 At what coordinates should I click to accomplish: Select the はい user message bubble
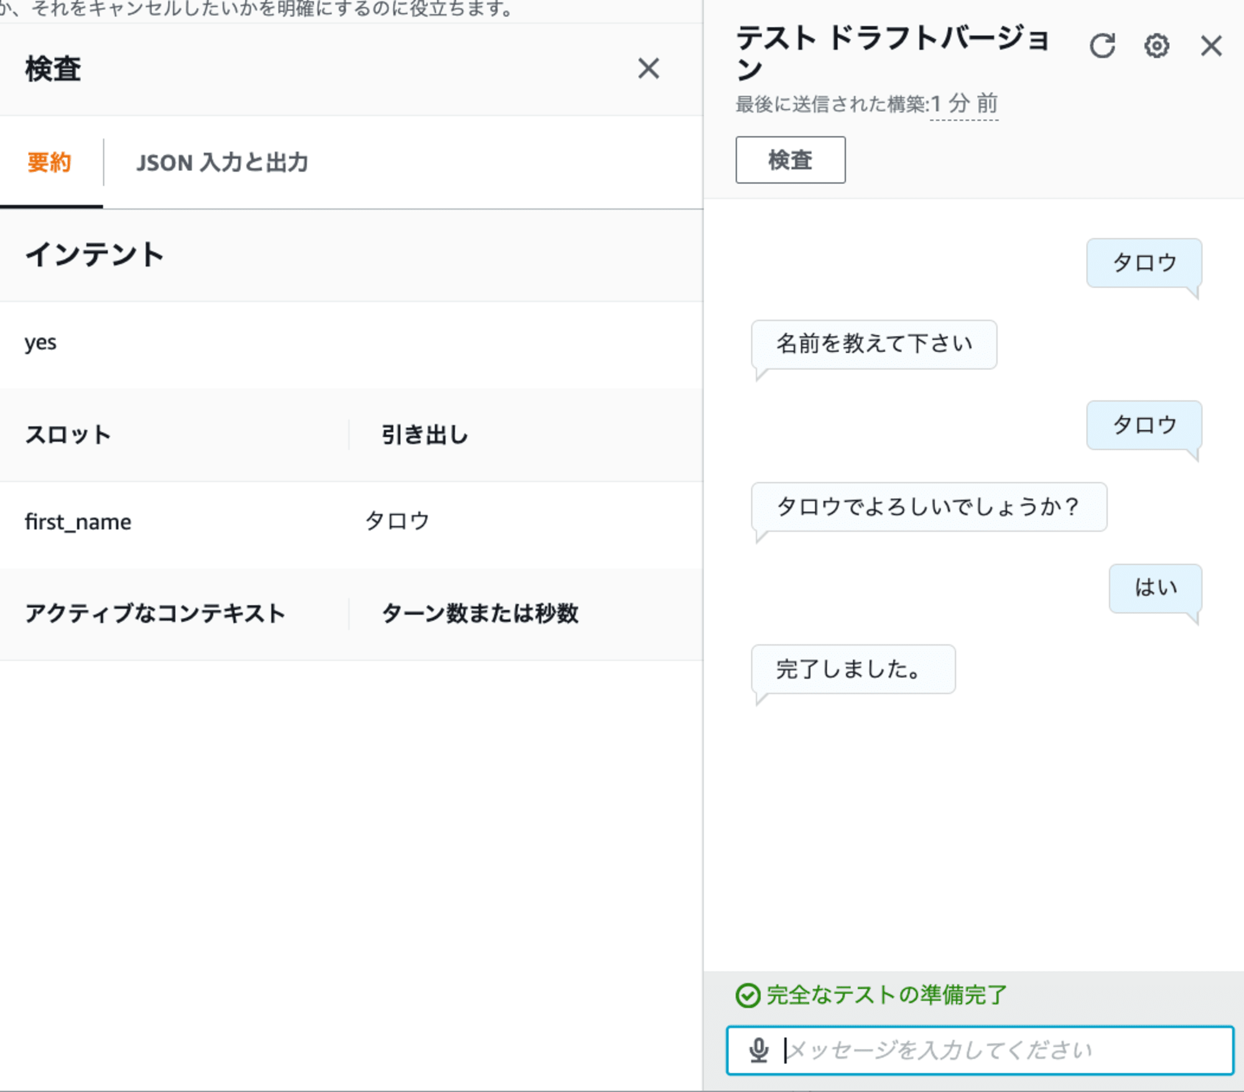1156,588
